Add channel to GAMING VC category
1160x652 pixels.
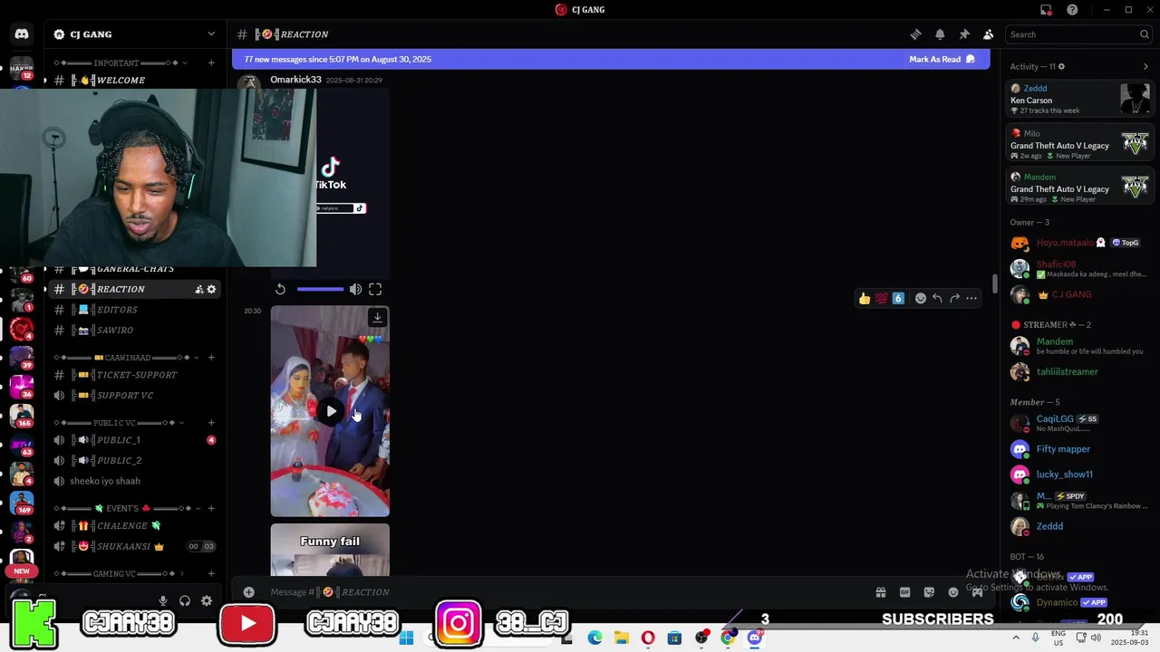[211, 573]
